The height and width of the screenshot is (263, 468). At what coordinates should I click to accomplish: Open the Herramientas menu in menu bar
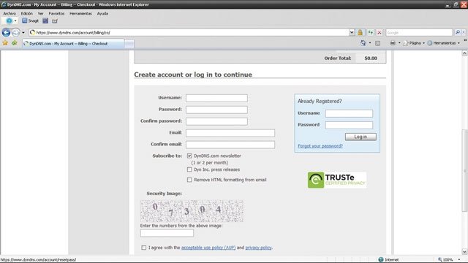tap(80, 13)
